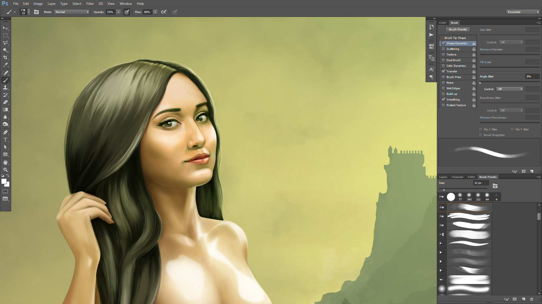
Task: Select the Zoom tool
Action: [x=5, y=170]
